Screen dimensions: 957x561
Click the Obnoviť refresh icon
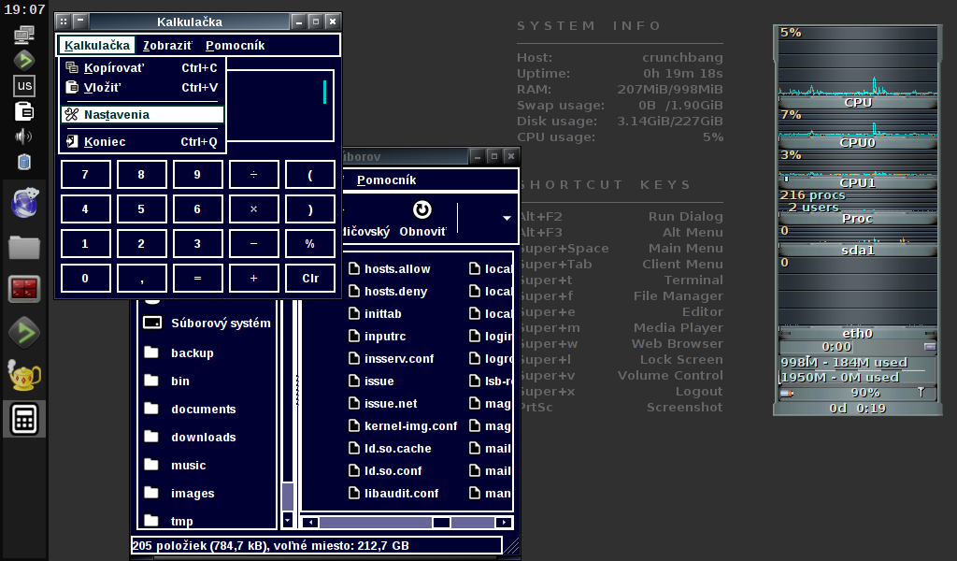(421, 209)
